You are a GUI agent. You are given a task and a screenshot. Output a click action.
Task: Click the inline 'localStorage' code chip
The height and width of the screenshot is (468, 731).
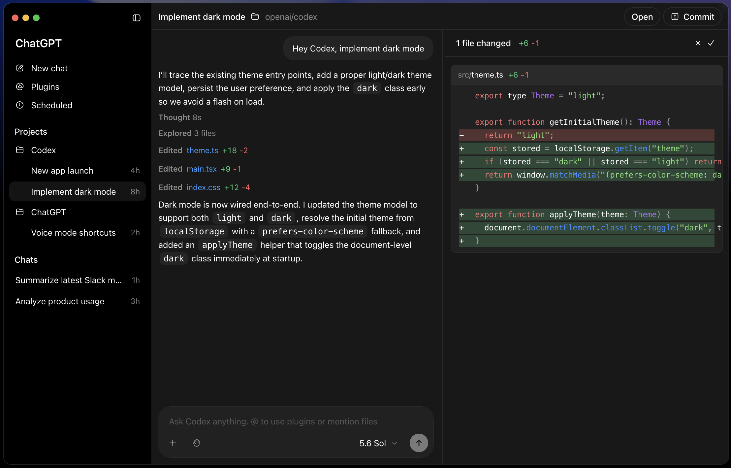click(194, 231)
